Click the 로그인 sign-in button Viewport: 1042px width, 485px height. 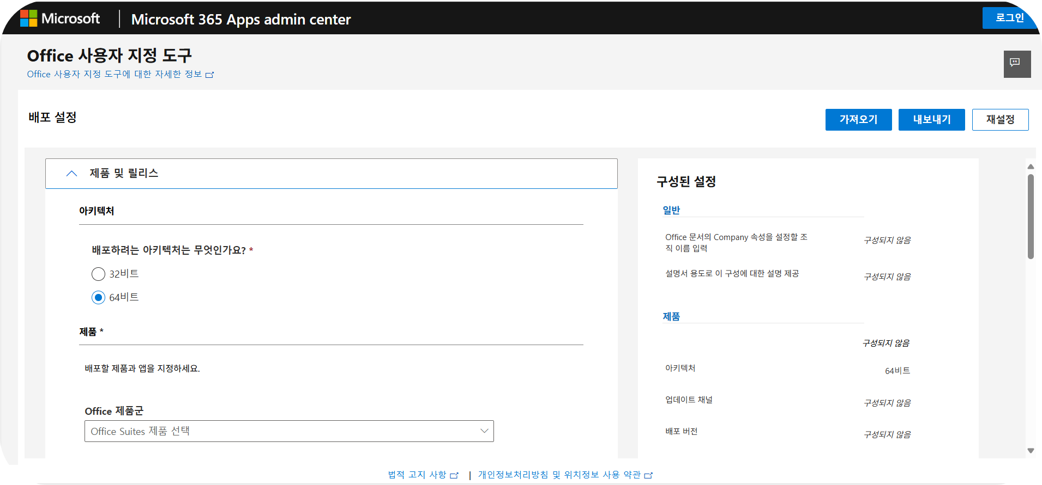coord(1009,18)
